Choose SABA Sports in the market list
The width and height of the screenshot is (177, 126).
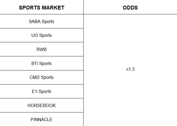coord(41,21)
